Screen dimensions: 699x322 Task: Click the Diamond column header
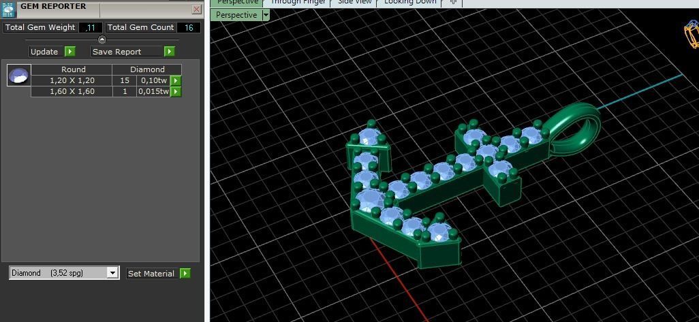coord(147,69)
